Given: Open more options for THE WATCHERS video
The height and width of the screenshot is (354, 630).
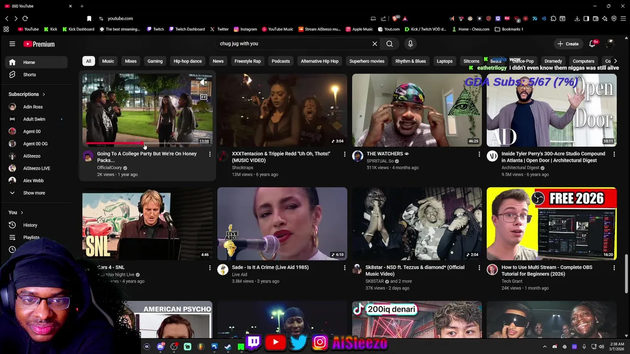Looking at the screenshot, I should [479, 154].
